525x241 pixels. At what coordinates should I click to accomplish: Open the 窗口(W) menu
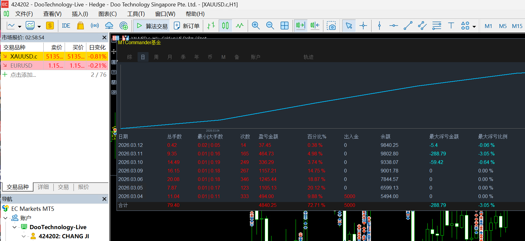[x=165, y=14]
